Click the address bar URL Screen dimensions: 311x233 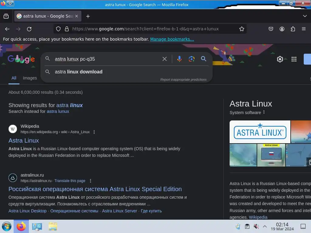click(145, 29)
